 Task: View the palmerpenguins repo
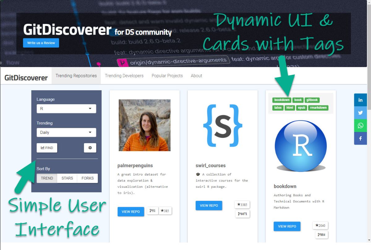pos(131,212)
